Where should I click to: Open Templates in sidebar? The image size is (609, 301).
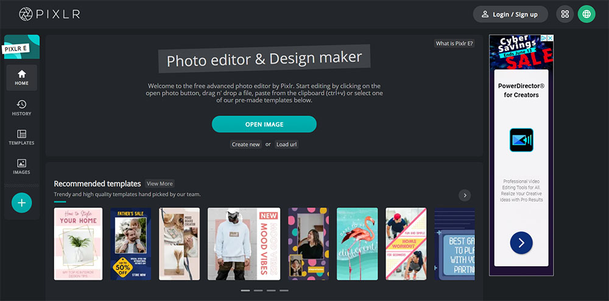click(x=22, y=137)
